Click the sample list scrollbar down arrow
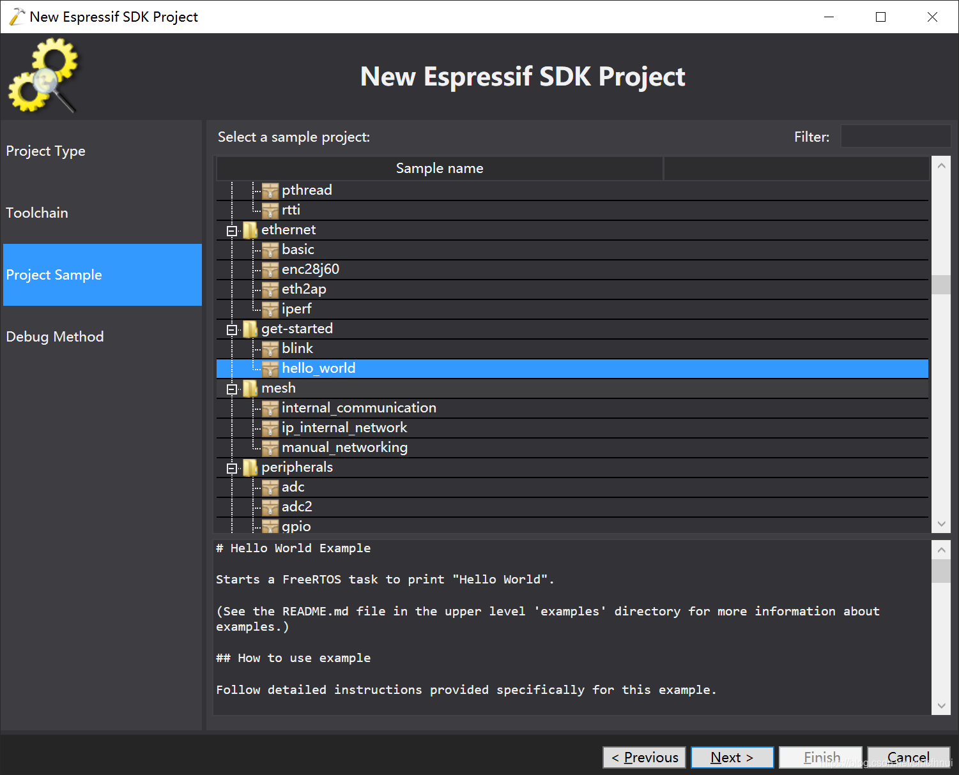 [x=941, y=523]
